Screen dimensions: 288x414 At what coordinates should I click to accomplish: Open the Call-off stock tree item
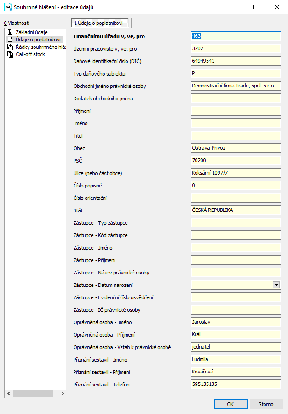(x=30, y=55)
